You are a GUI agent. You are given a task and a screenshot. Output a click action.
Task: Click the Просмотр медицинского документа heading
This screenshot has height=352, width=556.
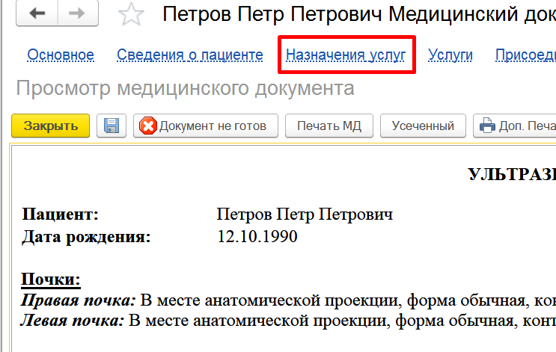tap(185, 88)
